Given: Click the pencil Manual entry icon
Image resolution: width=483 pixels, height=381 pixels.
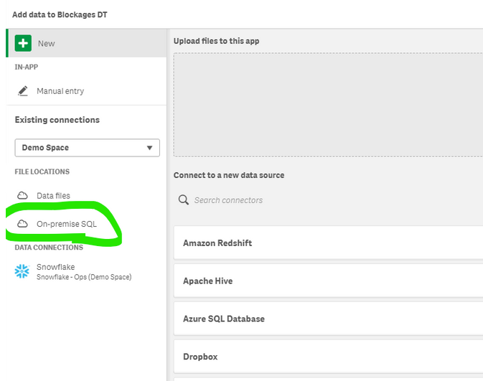Looking at the screenshot, I should (x=23, y=91).
